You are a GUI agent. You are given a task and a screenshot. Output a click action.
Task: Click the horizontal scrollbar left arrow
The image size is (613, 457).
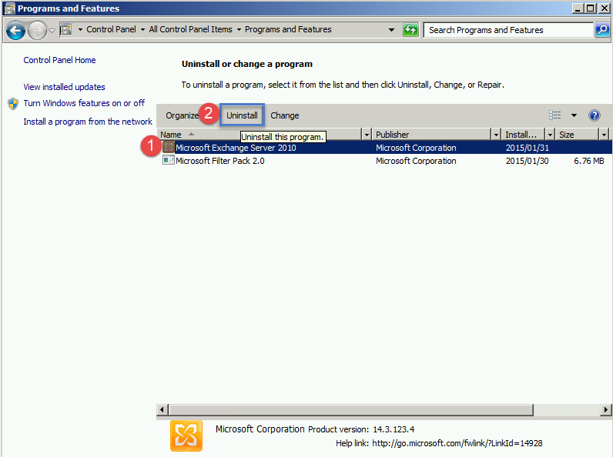point(162,410)
